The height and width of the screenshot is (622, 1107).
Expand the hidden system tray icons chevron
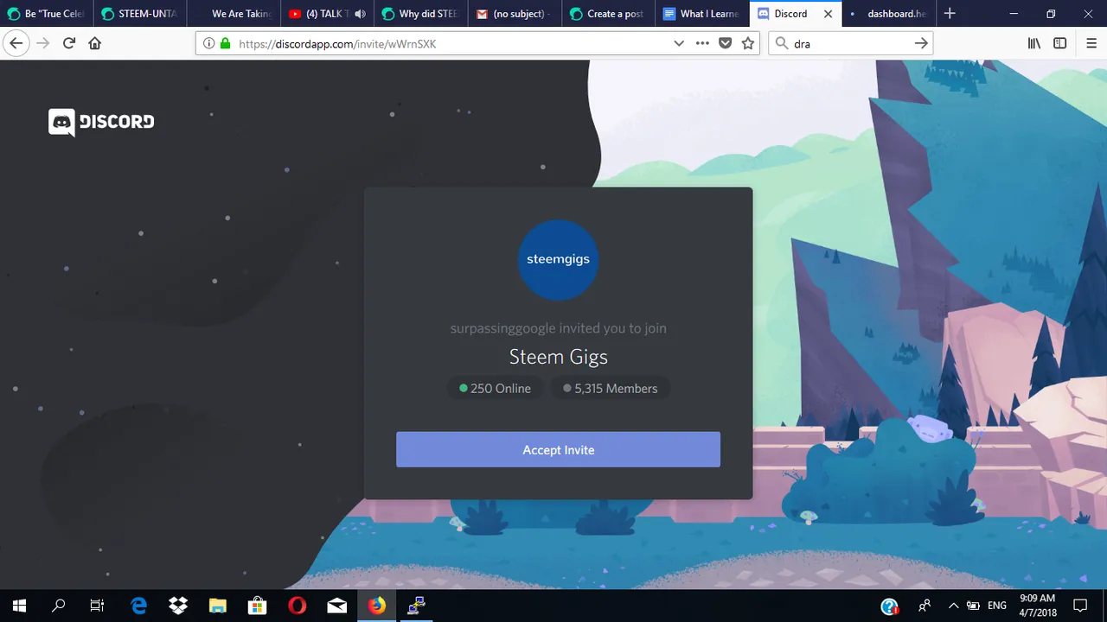tap(953, 606)
